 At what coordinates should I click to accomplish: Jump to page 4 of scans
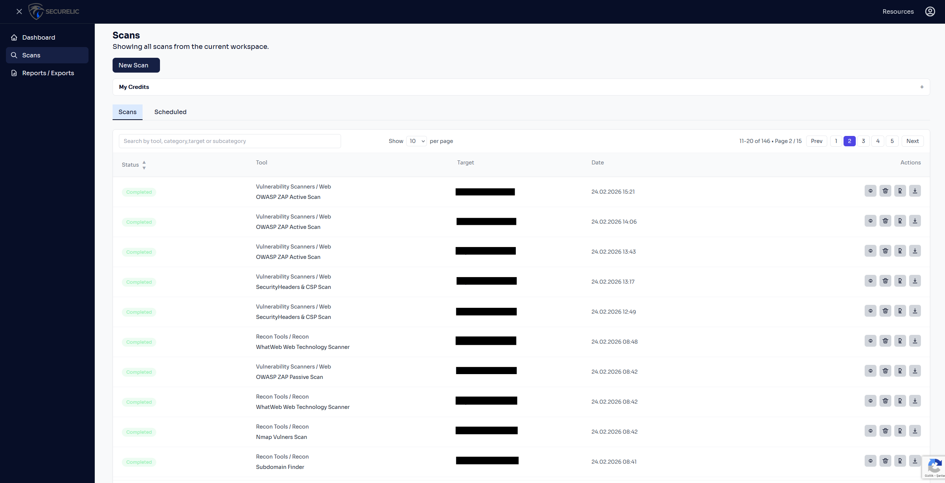tap(878, 141)
